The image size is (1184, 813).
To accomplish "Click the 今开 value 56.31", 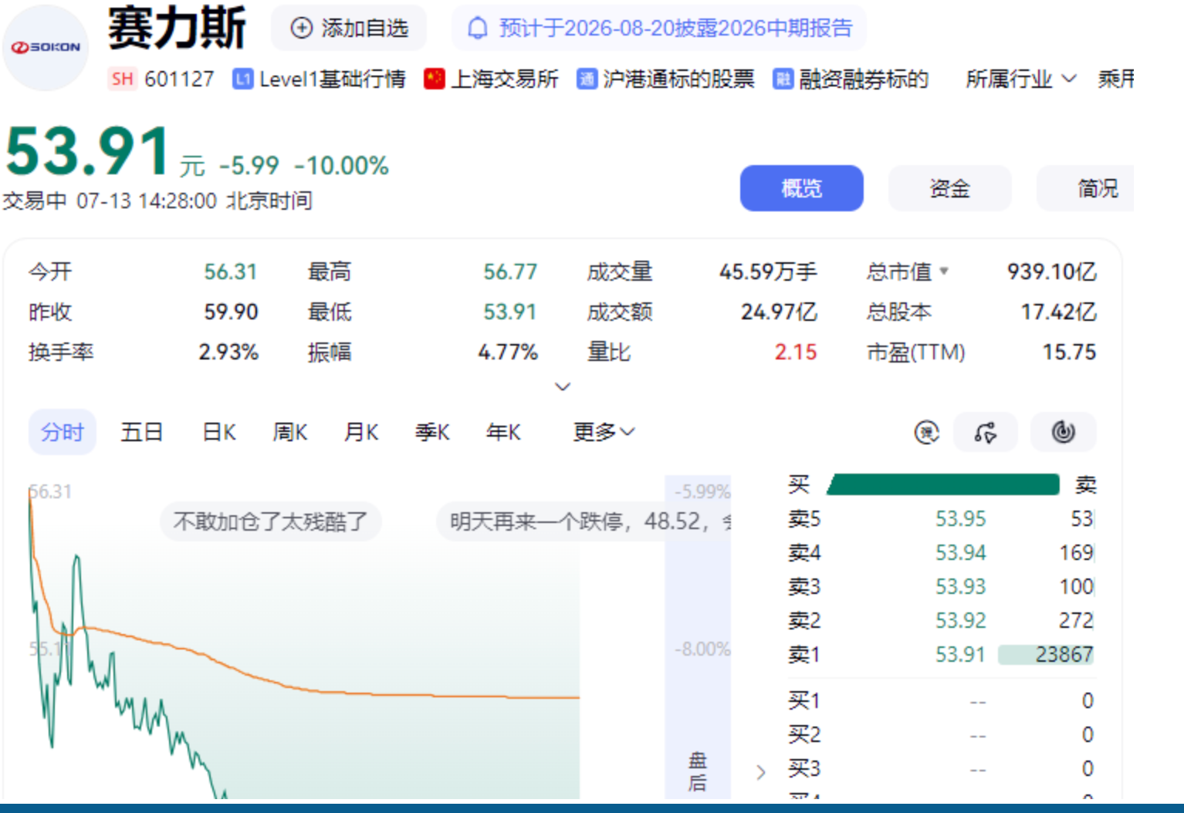I will point(230,272).
